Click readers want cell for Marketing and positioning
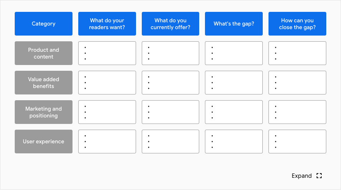 107,112
